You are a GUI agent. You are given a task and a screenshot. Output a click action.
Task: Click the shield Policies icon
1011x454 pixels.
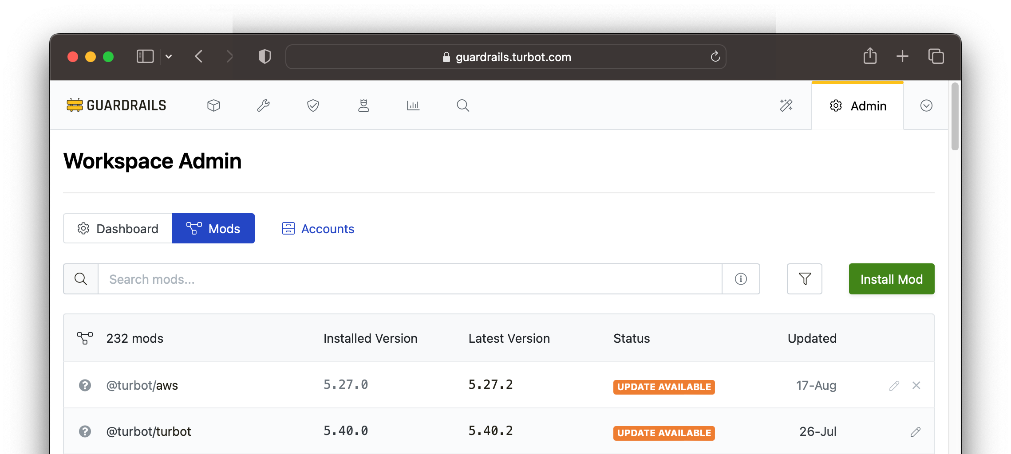click(313, 106)
